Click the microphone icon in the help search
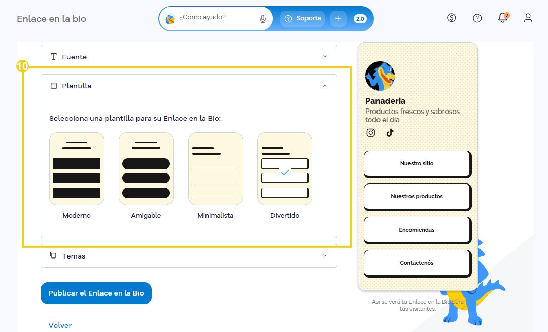Image resolution: width=548 pixels, height=332 pixels. [263, 19]
